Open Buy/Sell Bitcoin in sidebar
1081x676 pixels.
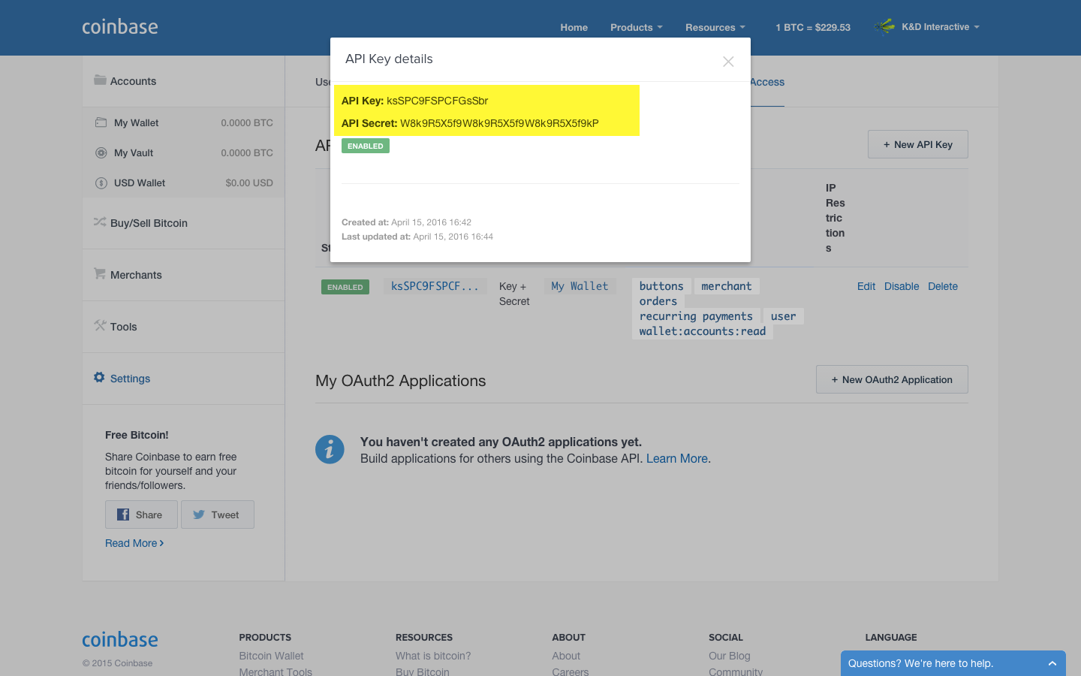(183, 223)
